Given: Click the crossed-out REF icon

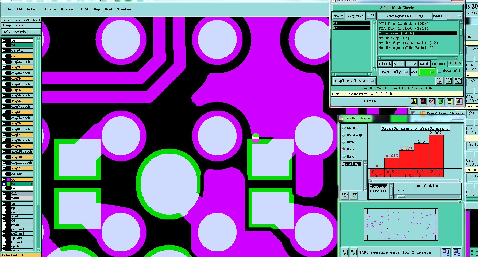Looking at the screenshot, I should click(432, 101).
